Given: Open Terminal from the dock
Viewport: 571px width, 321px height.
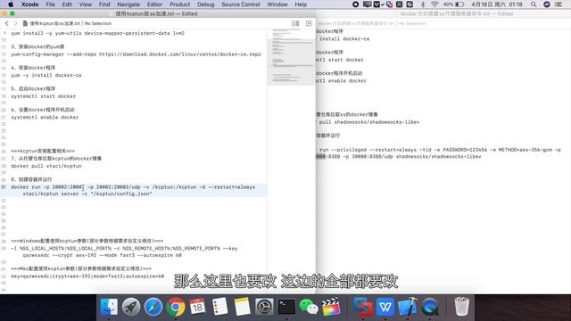Looking at the screenshot, I should tap(286, 307).
